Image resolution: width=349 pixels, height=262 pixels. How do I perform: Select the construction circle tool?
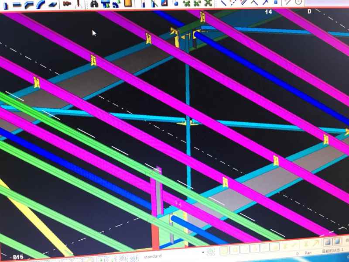pos(298,2)
